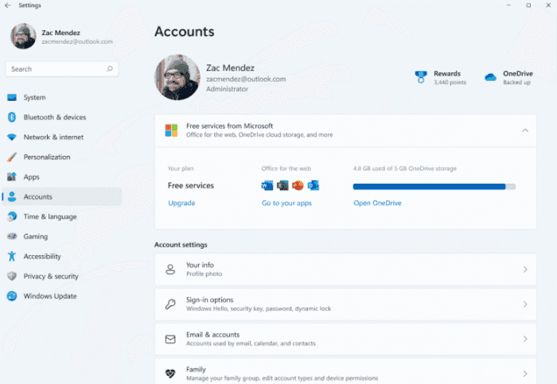Click the Open OneDrive link
The width and height of the screenshot is (557, 384).
377,203
